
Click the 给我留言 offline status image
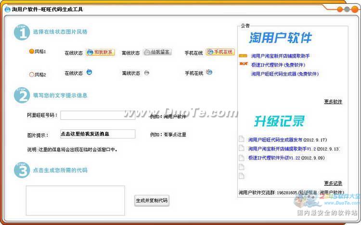tap(157, 52)
